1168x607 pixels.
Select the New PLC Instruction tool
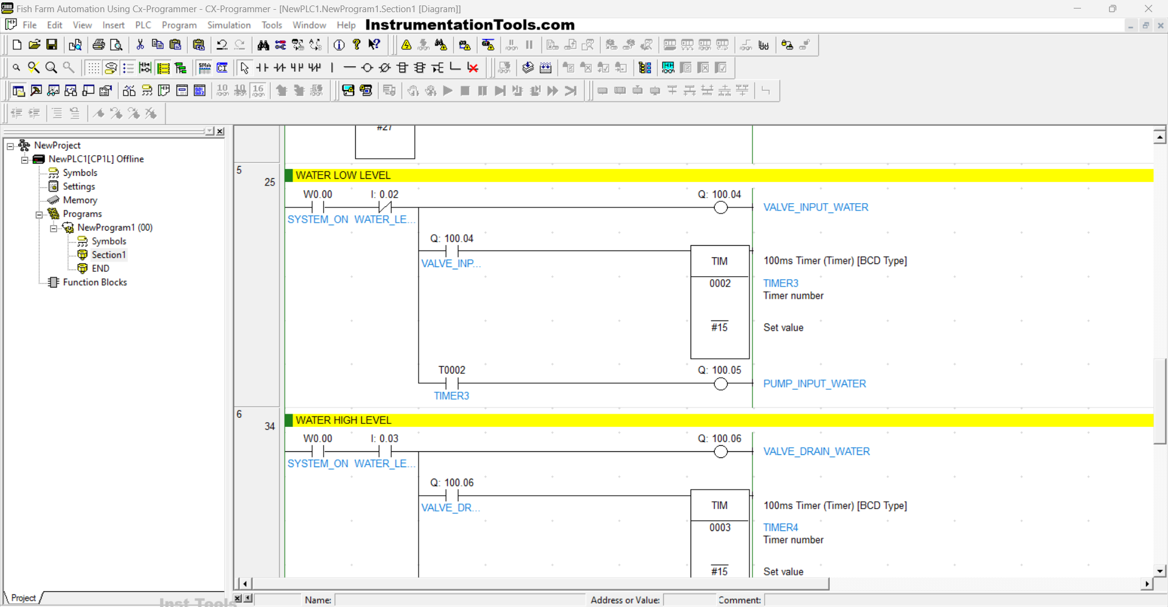pyautogui.click(x=402, y=68)
